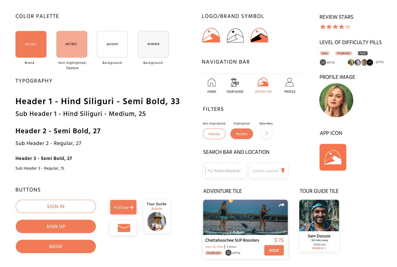Expand more filters with the chevron arrow
Image resolution: width=397 pixels, height=267 pixels.
(x=266, y=133)
